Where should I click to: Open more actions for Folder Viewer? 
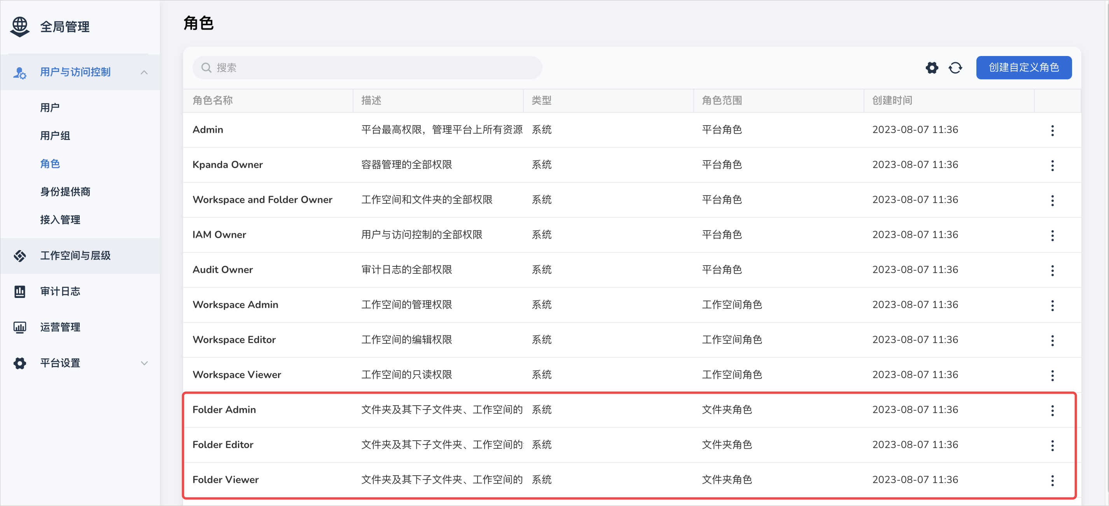click(x=1053, y=480)
